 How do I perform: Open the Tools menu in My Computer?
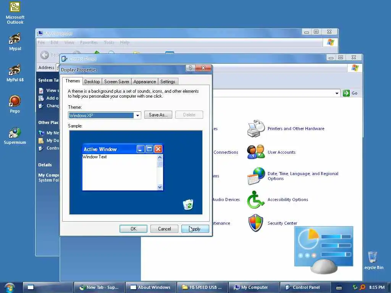109,42
